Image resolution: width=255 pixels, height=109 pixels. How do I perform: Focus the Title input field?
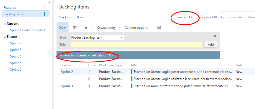point(137,44)
